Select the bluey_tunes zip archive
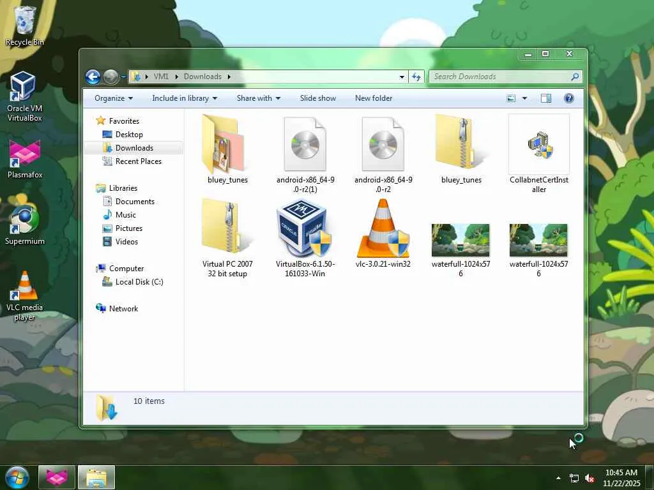654x490 pixels. click(461, 149)
